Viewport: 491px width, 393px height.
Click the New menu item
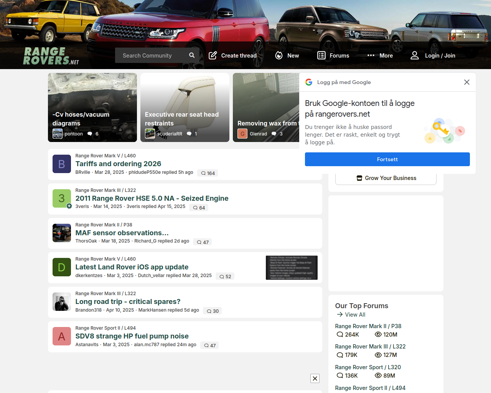tap(287, 55)
